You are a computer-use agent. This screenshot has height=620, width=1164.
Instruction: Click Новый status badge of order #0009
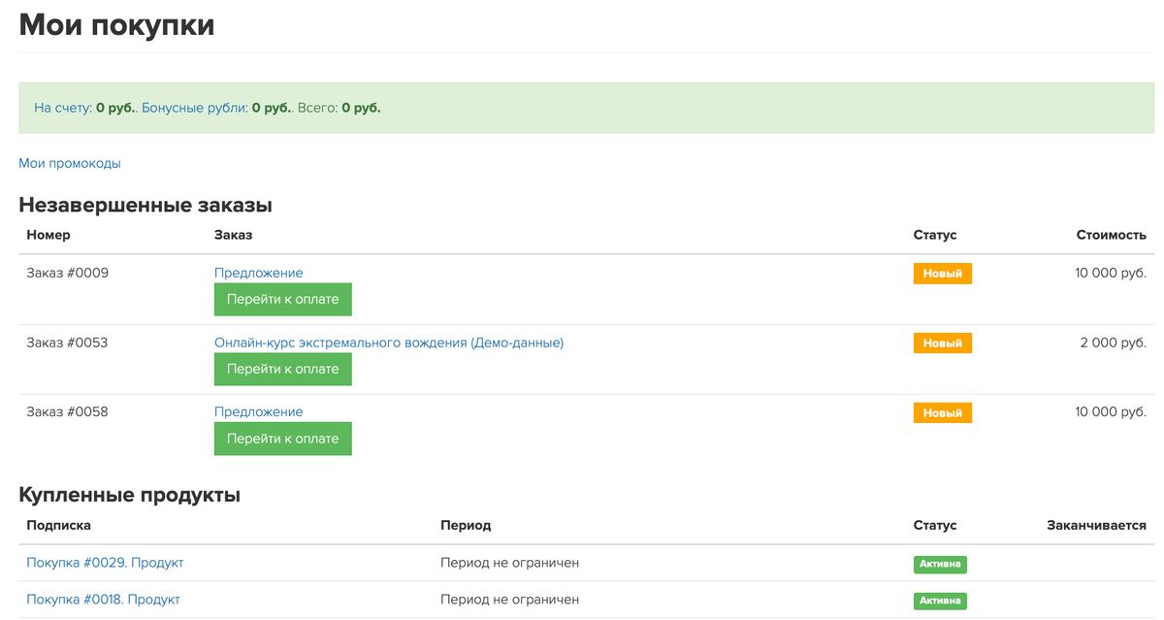pos(943,274)
